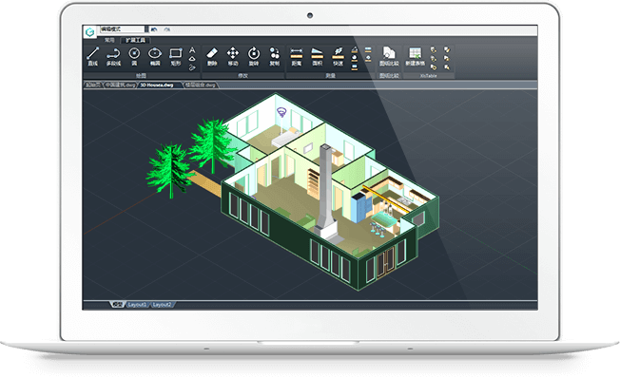620x378 pixels.
Task: Open the Area (面积) measurement tool
Action: pyautogui.click(x=318, y=56)
